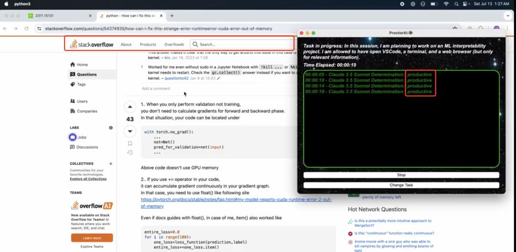The image size is (516, 252).
Task: Close the Stack Overflow browser tab
Action: [161, 16]
